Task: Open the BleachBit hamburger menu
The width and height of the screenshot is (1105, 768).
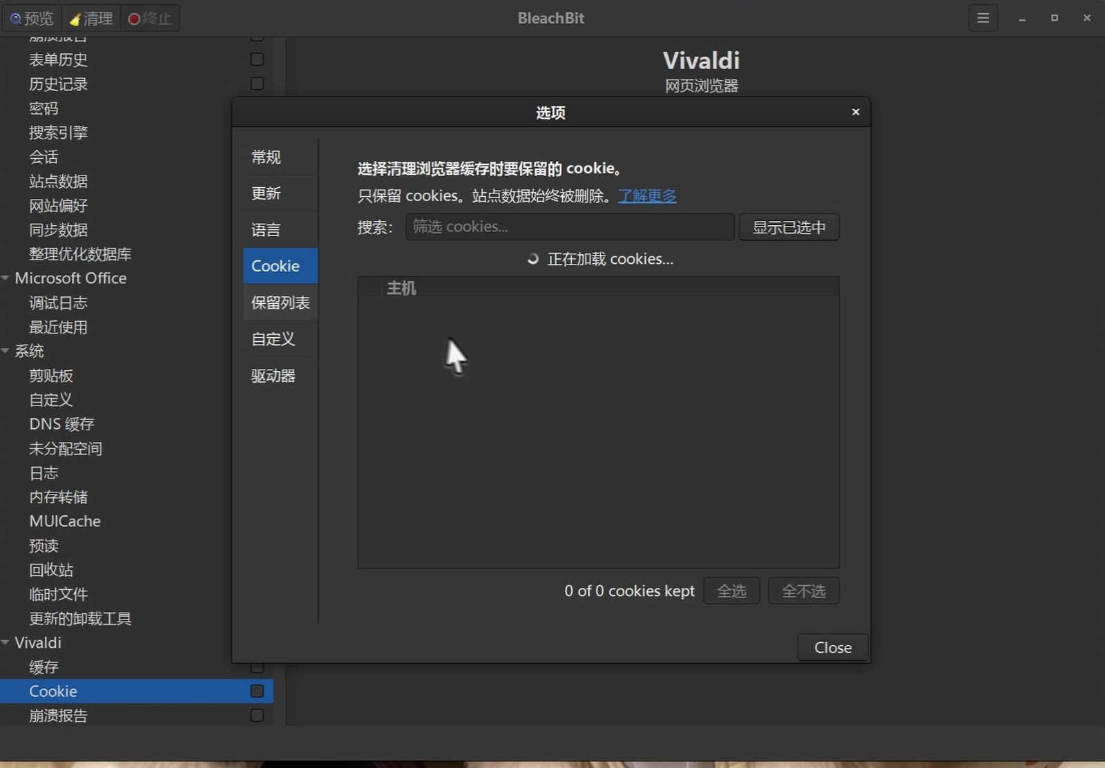Action: [983, 18]
